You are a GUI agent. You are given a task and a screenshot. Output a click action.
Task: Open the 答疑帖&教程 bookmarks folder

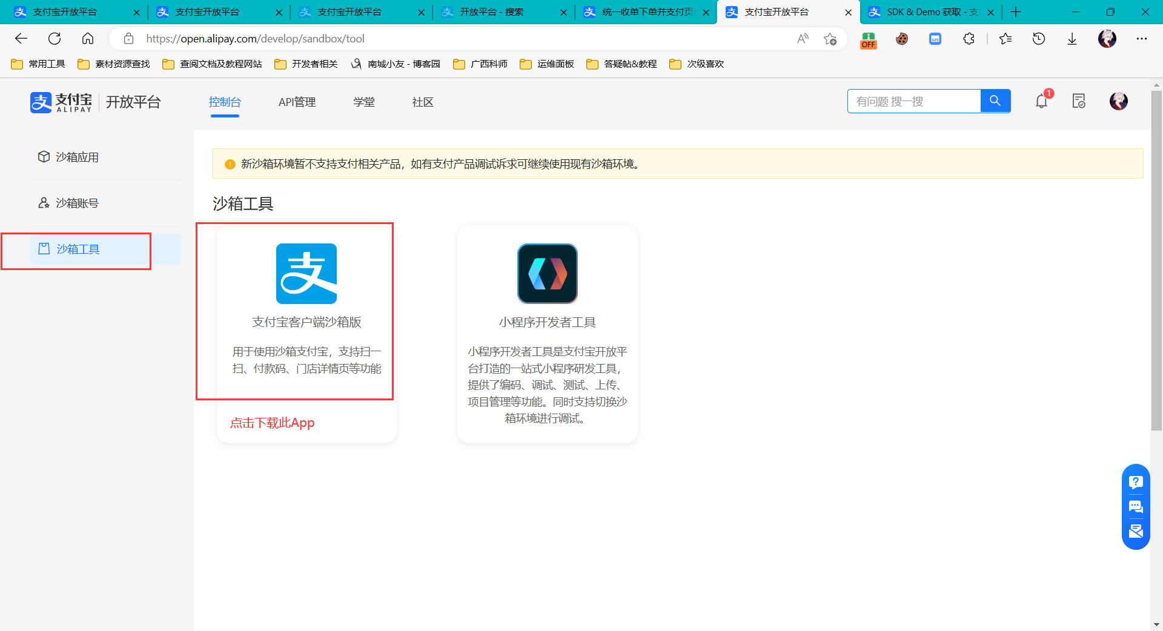tap(621, 64)
